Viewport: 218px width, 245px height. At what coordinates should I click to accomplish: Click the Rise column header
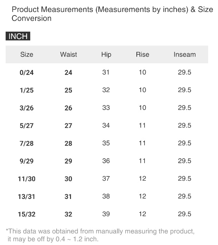pyautogui.click(x=142, y=54)
